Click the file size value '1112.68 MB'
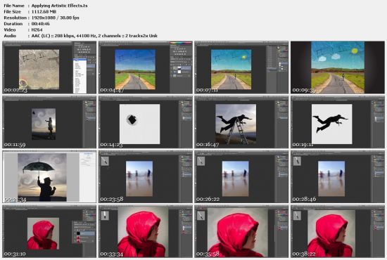The height and width of the screenshot is (260, 387). click(x=44, y=11)
